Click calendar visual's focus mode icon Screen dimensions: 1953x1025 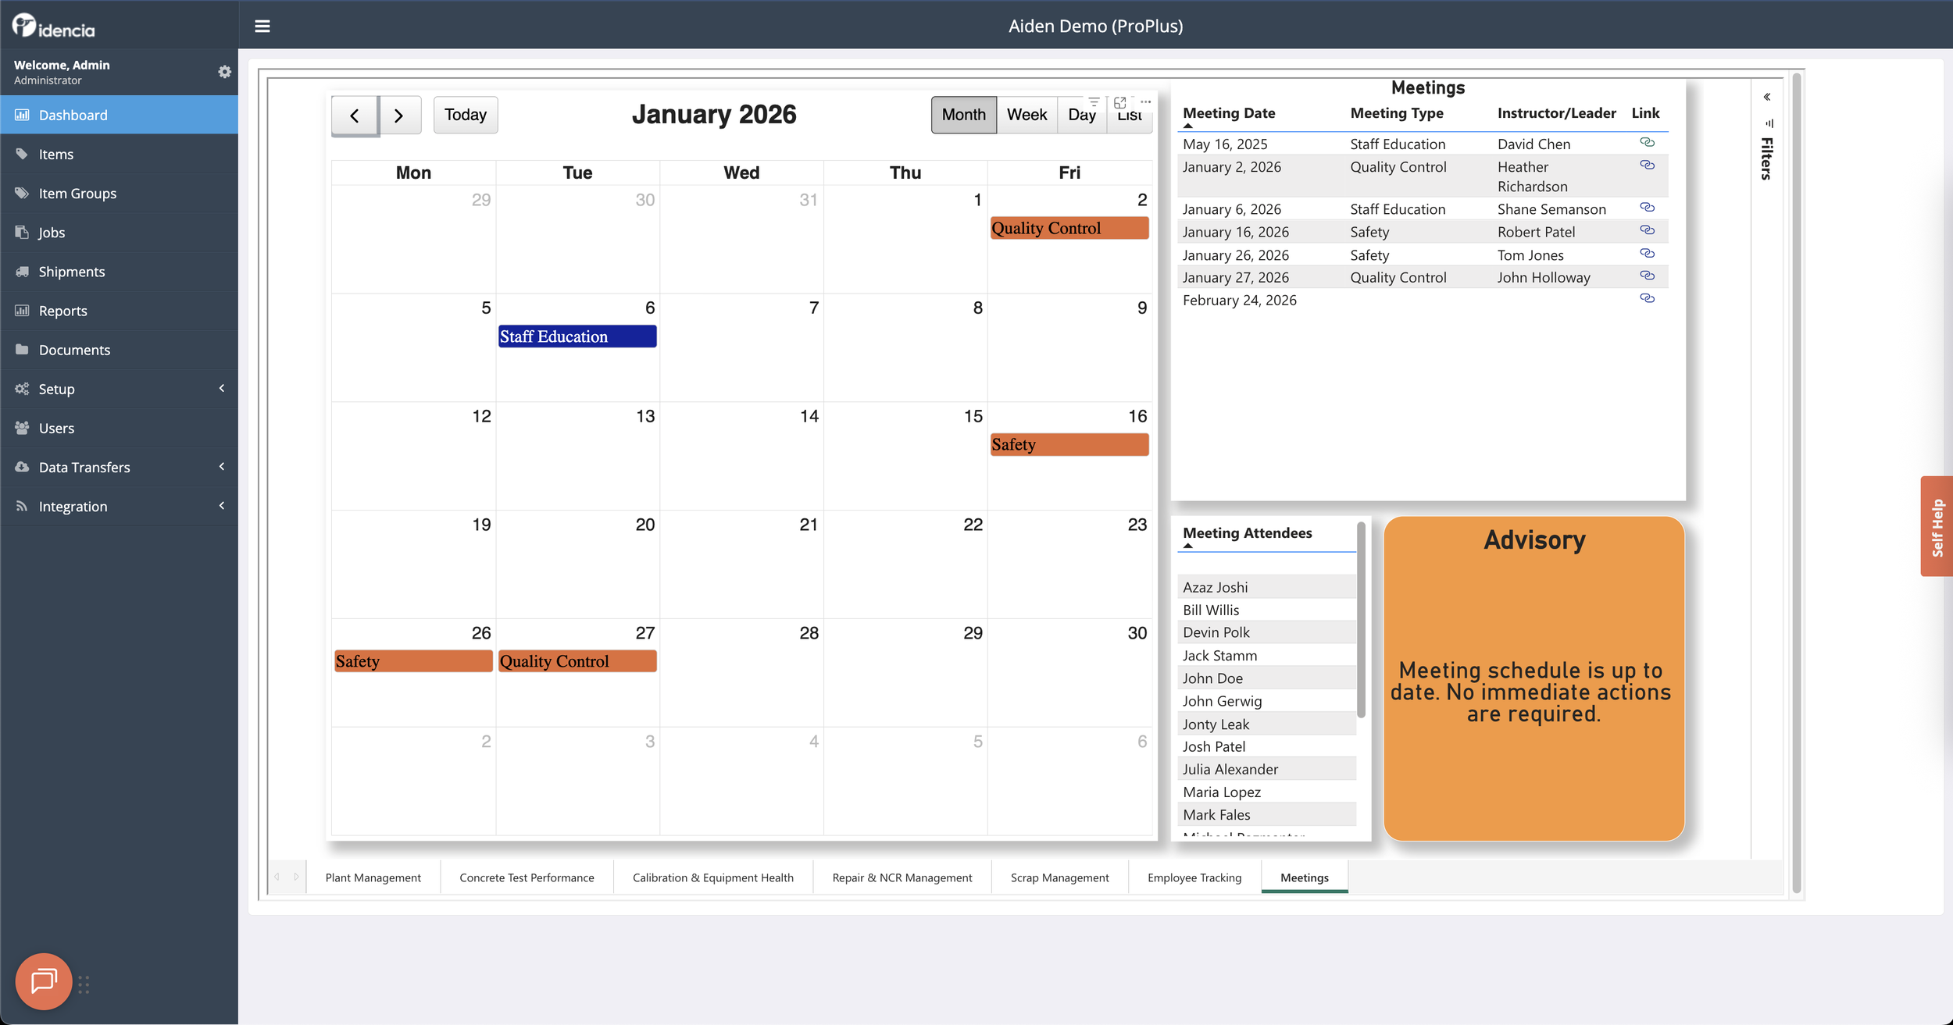tap(1119, 102)
